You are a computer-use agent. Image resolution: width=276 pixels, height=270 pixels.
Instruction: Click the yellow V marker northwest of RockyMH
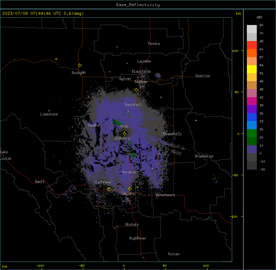[56, 59]
